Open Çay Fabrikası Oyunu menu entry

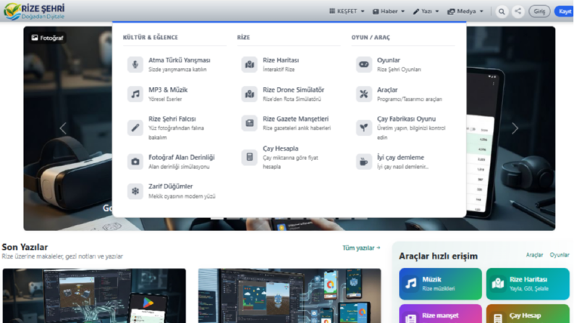coord(403,127)
